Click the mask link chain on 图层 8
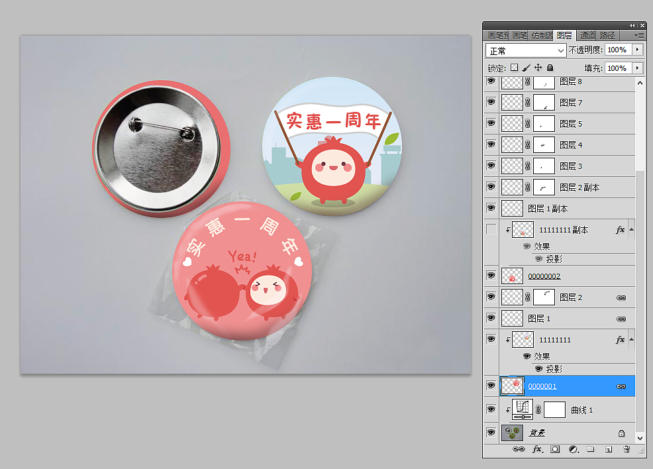 pos(528,81)
